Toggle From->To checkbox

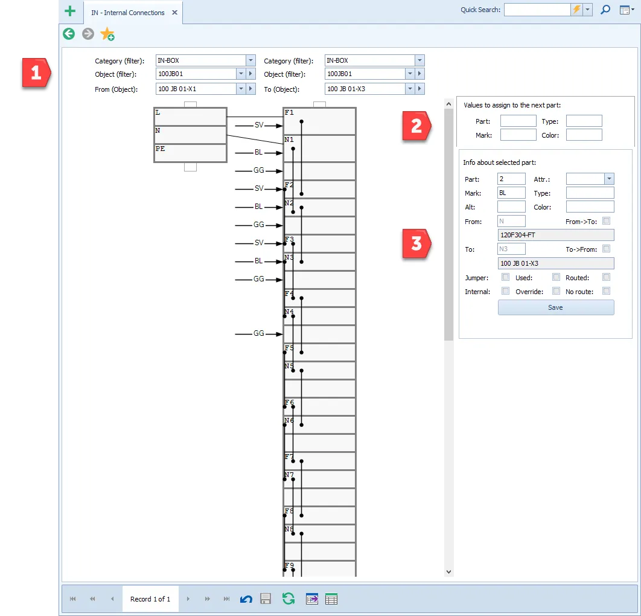[x=606, y=221]
